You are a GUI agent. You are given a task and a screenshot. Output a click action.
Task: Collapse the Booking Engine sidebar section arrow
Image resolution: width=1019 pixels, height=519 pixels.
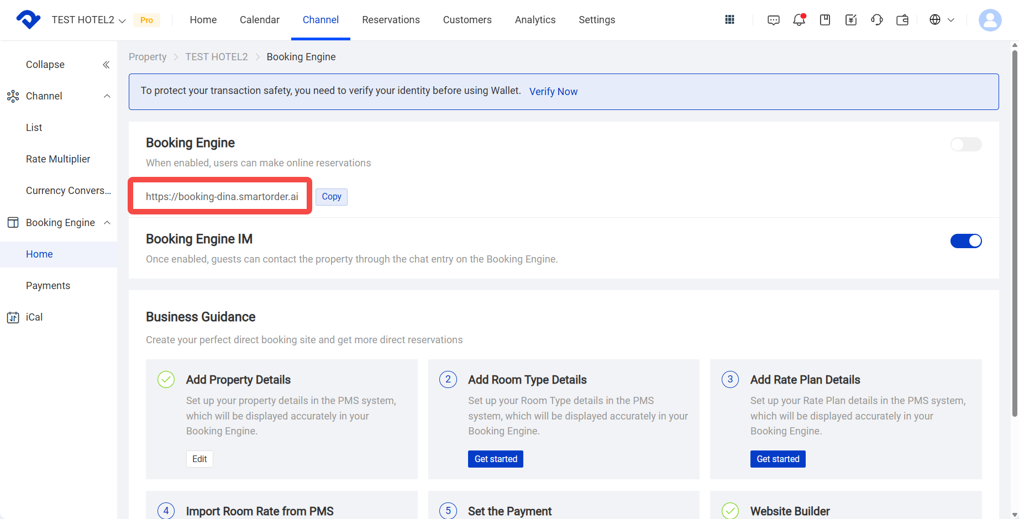click(107, 223)
